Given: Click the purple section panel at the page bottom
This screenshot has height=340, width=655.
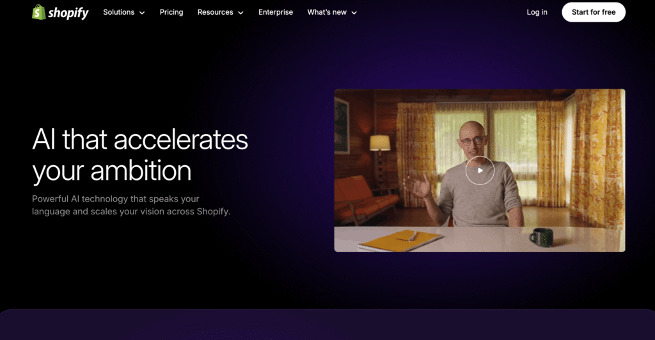Looking at the screenshot, I should tap(327, 325).
